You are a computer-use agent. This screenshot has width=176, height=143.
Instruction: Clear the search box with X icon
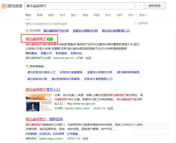[x=140, y=6]
